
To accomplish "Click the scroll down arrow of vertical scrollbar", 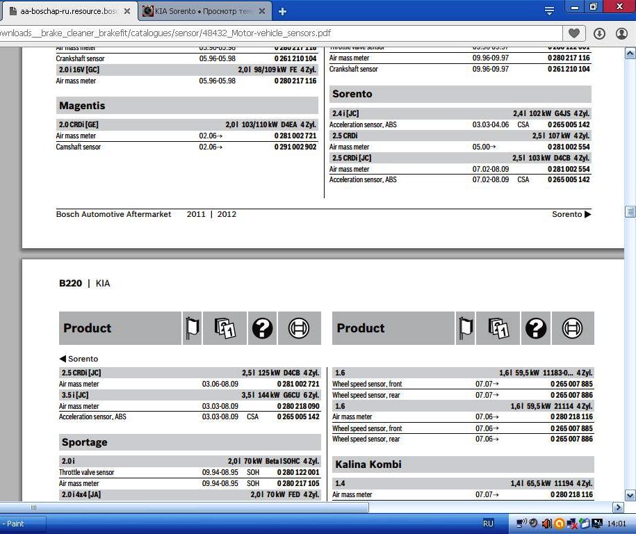I will pos(630,495).
